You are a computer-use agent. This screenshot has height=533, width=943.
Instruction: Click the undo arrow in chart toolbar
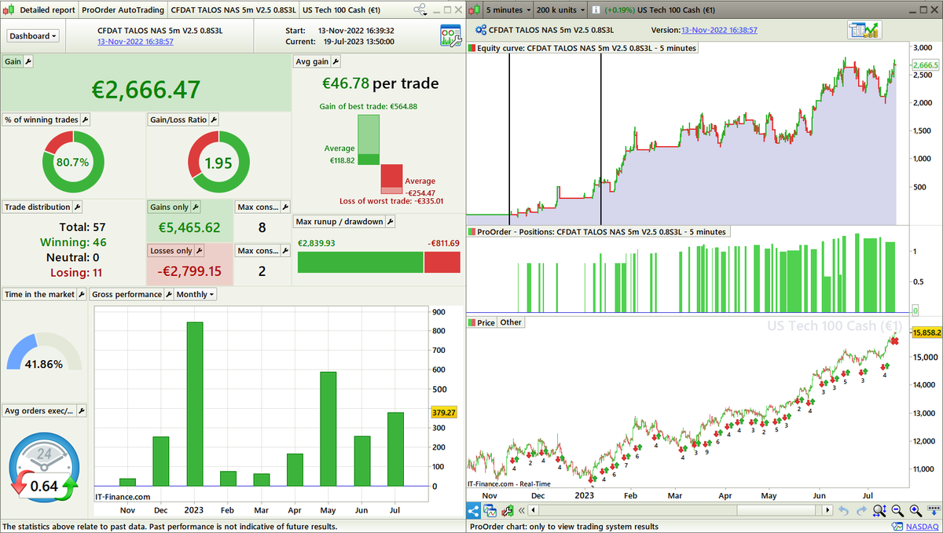(843, 511)
